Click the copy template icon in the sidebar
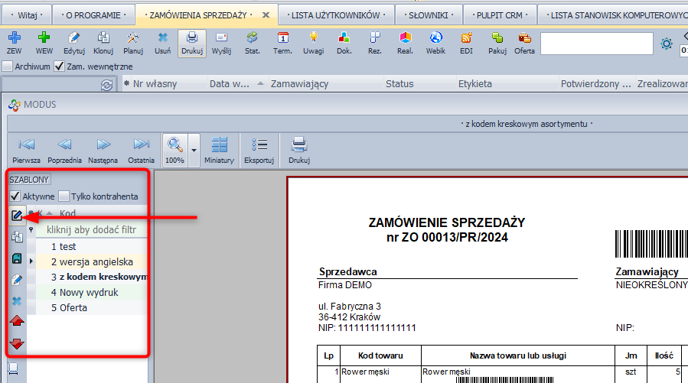 (17, 237)
